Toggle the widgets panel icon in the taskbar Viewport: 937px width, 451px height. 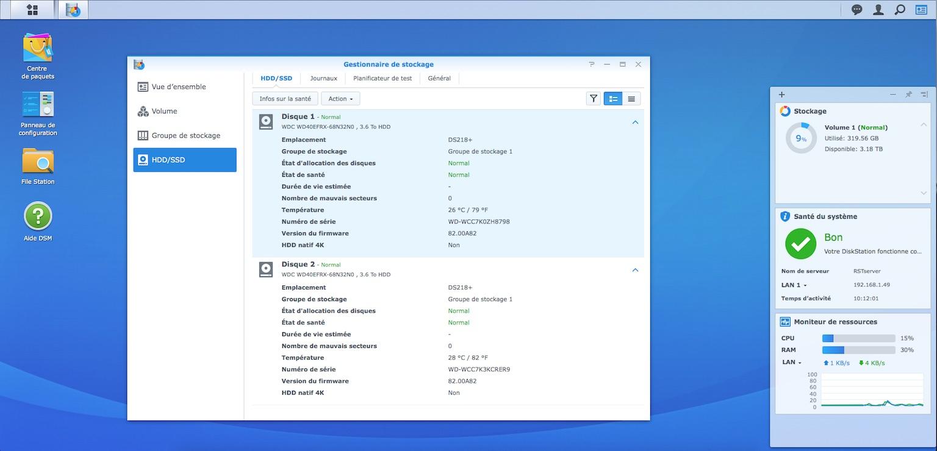(921, 10)
